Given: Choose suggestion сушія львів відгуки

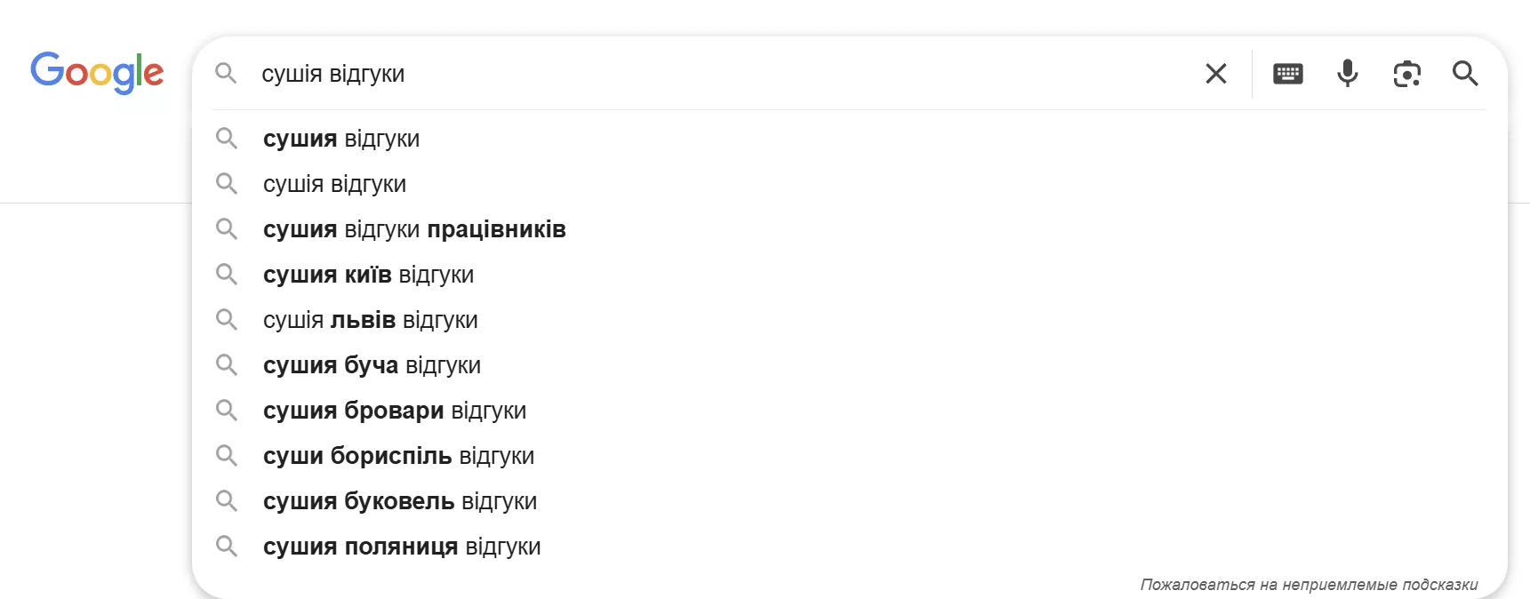Looking at the screenshot, I should (370, 320).
